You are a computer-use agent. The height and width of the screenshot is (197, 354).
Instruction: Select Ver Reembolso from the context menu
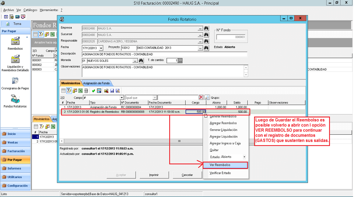pos(225,165)
